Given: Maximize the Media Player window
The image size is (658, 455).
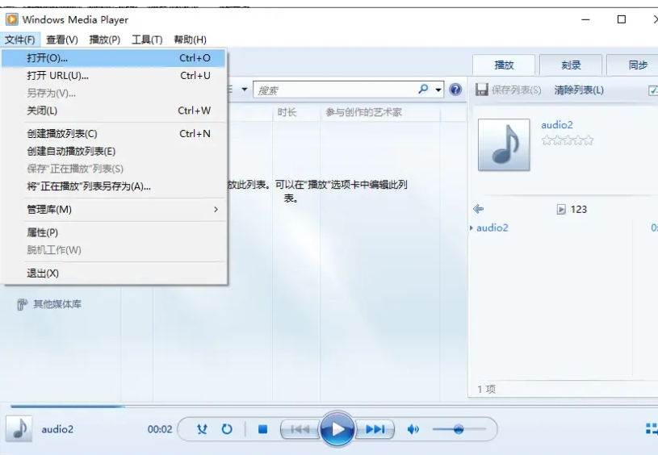Looking at the screenshot, I should (x=622, y=19).
